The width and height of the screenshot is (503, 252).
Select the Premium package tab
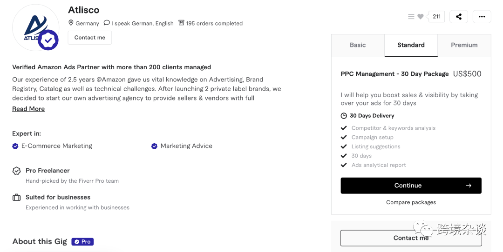tap(464, 45)
